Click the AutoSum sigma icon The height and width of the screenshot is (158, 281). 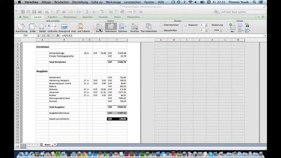[x=87, y=12]
